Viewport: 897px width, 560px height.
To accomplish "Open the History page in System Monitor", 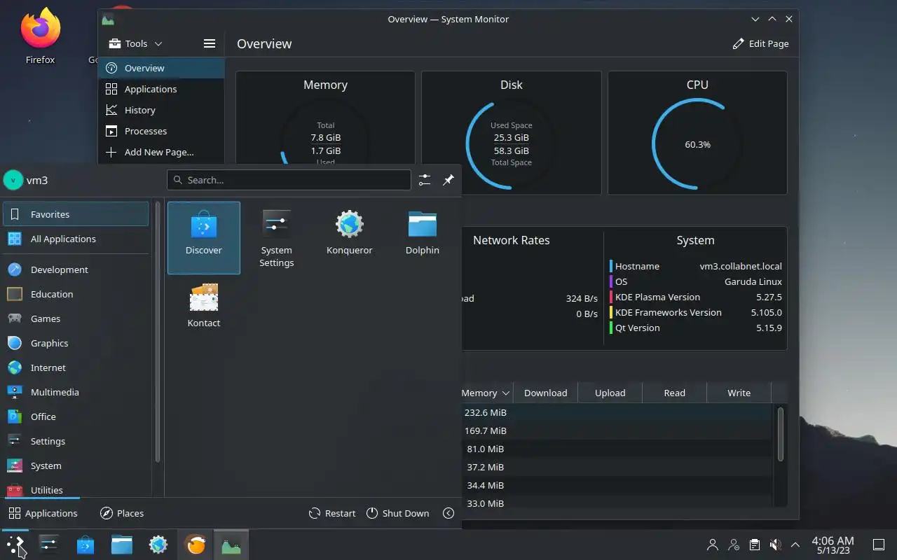I will (161, 110).
